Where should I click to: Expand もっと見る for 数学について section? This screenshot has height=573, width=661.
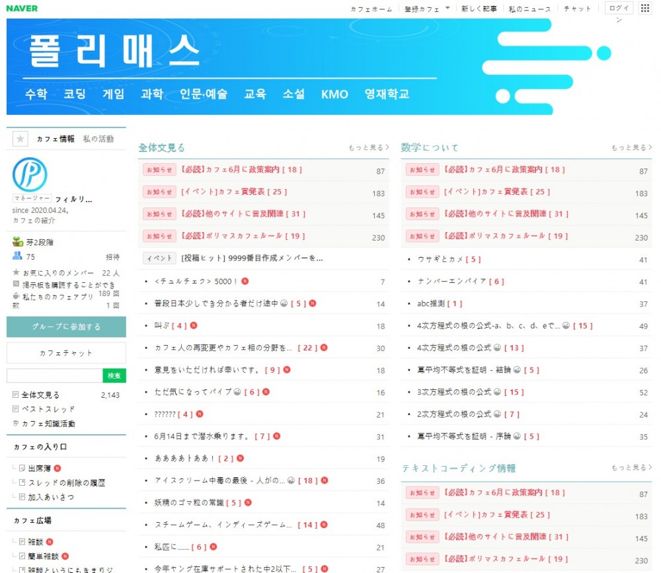click(631, 147)
